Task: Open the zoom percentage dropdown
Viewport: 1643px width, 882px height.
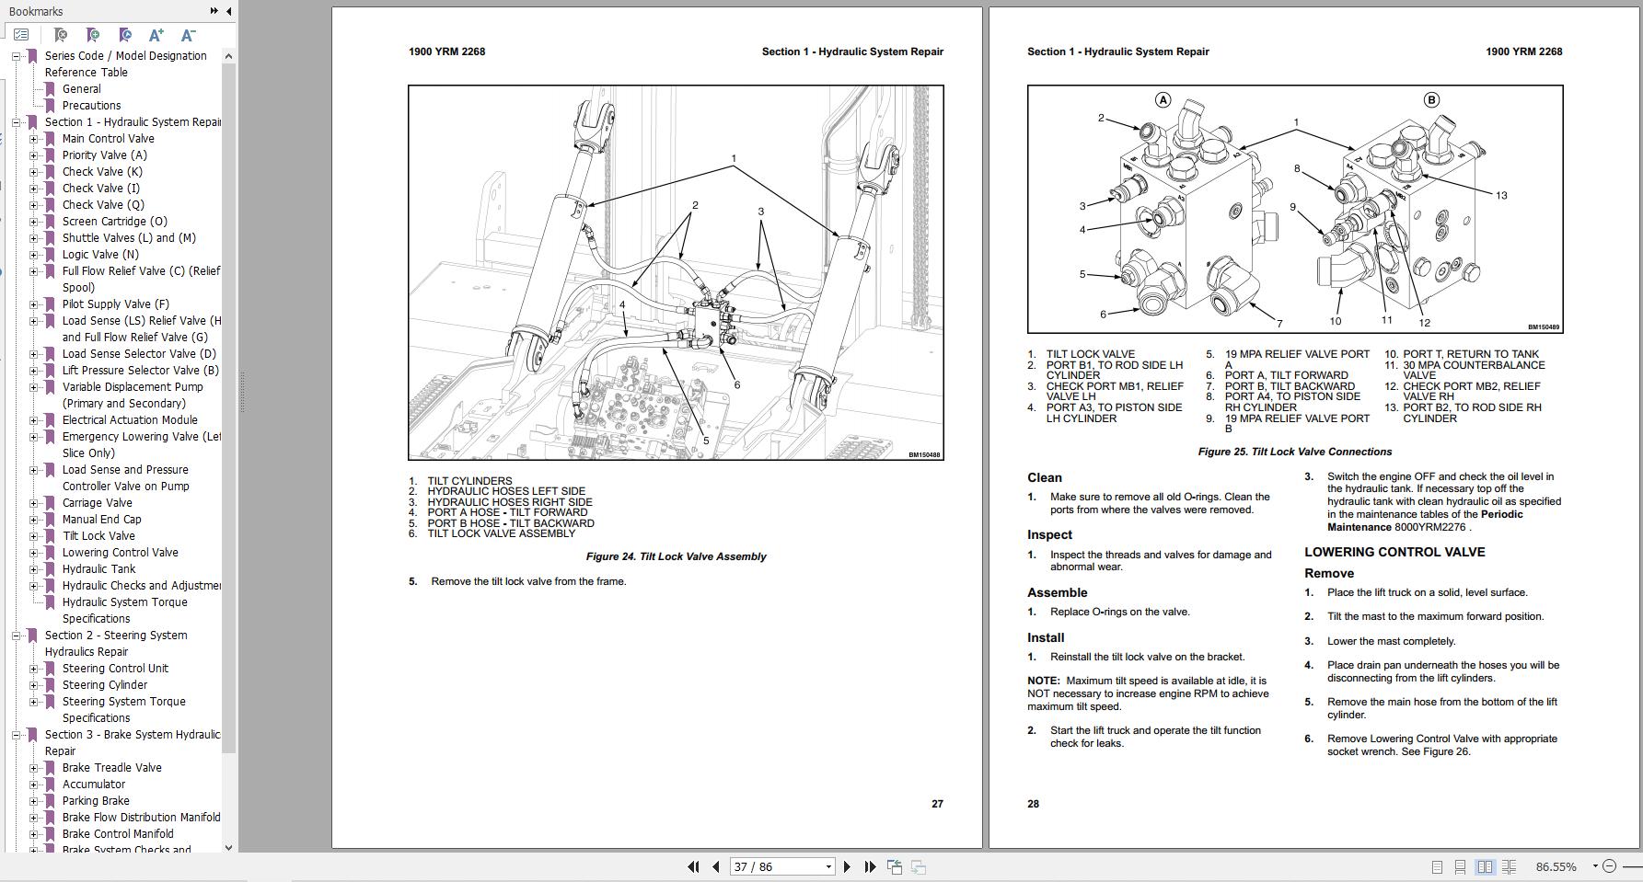Action: click(x=1595, y=866)
